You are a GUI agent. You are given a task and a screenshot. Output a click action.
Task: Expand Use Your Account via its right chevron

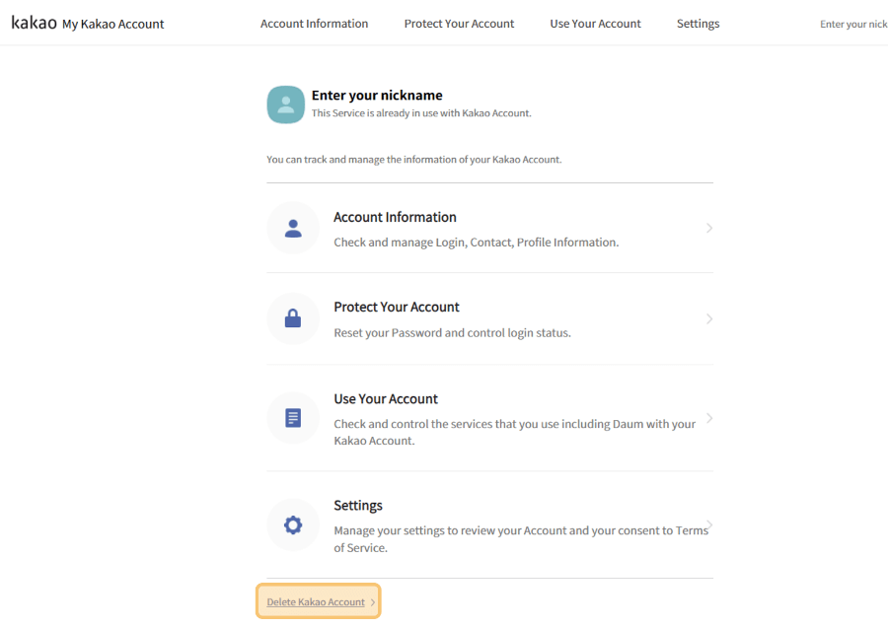pos(709,418)
